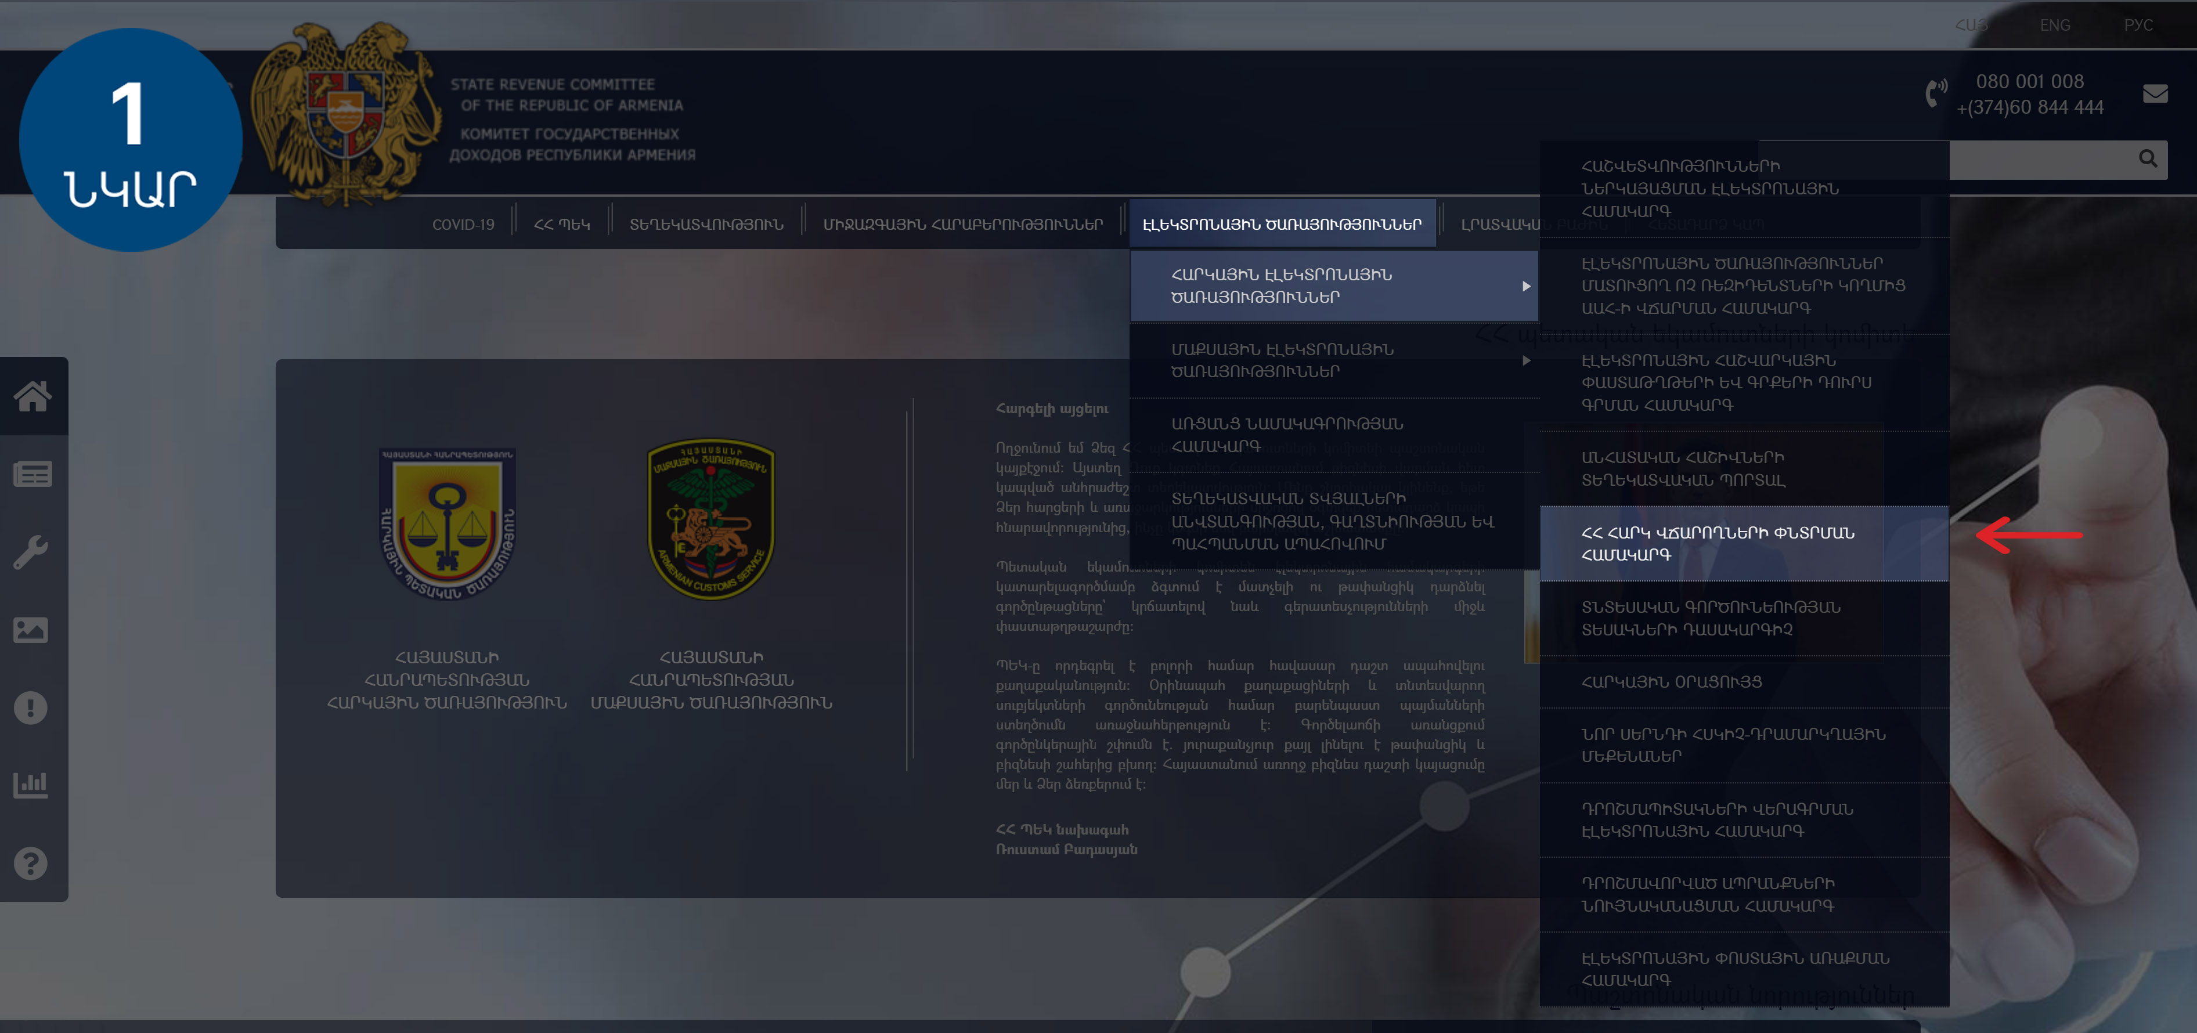Select ԱՌՑԱՆՑ ՆԱՄԱԿԱԳՐՈՒԹՅԱՆ ՀԱՄԱԿԱՐԳ item
2197x1033 pixels.
click(x=1334, y=435)
